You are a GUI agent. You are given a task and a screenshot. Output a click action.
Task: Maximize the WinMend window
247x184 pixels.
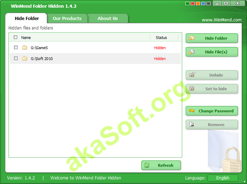click(x=226, y=3)
